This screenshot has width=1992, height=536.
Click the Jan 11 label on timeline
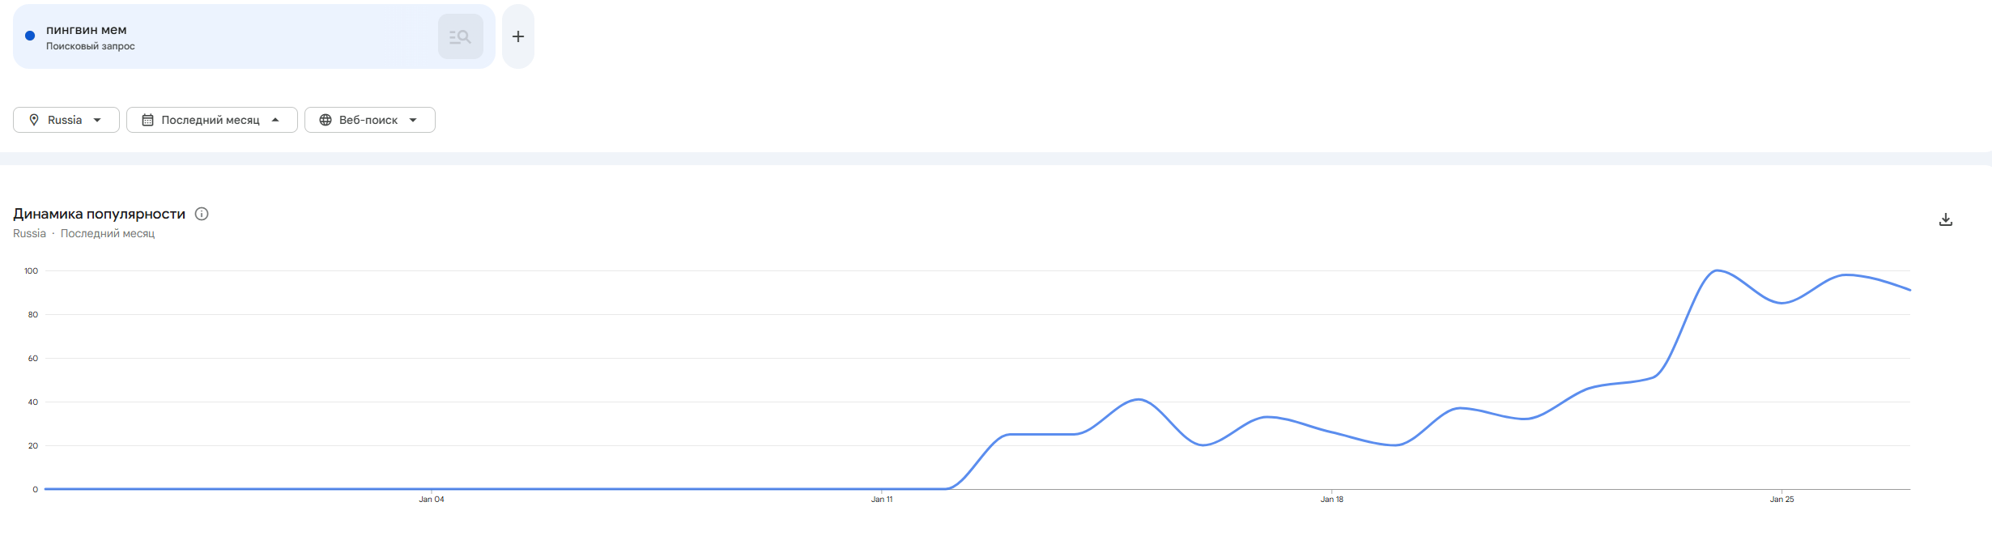point(882,500)
